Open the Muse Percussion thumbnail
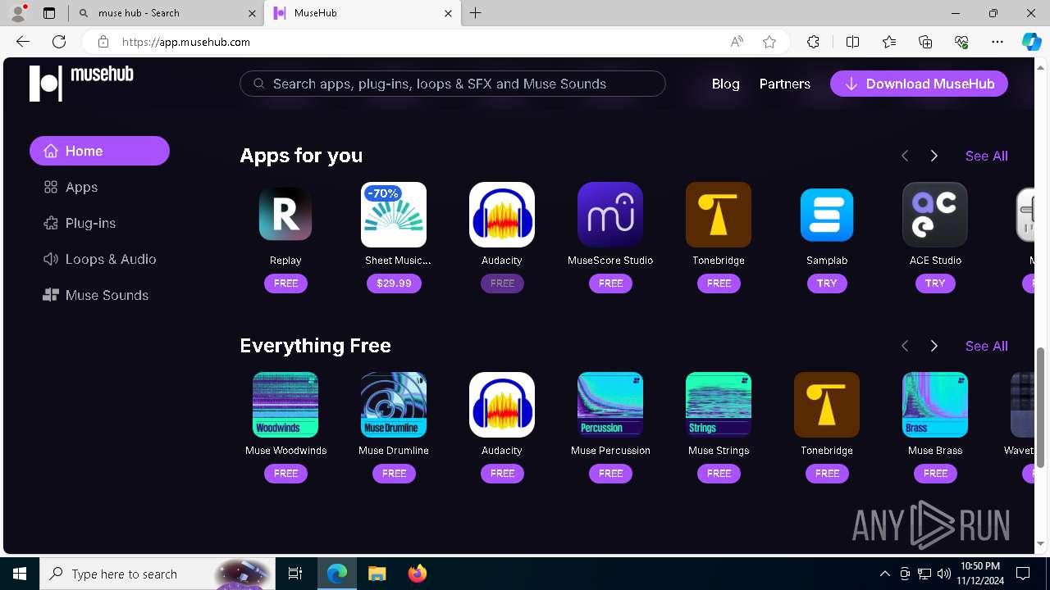The width and height of the screenshot is (1050, 590). click(x=610, y=405)
